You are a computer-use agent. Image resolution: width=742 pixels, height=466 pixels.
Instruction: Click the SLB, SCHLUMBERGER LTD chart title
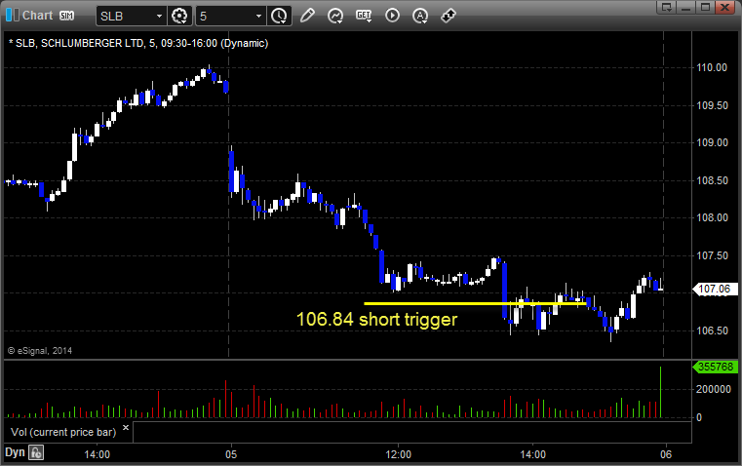138,44
